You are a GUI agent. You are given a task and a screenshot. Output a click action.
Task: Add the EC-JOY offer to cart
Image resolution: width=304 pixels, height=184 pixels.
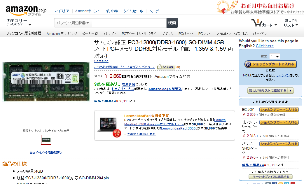[279, 109]
